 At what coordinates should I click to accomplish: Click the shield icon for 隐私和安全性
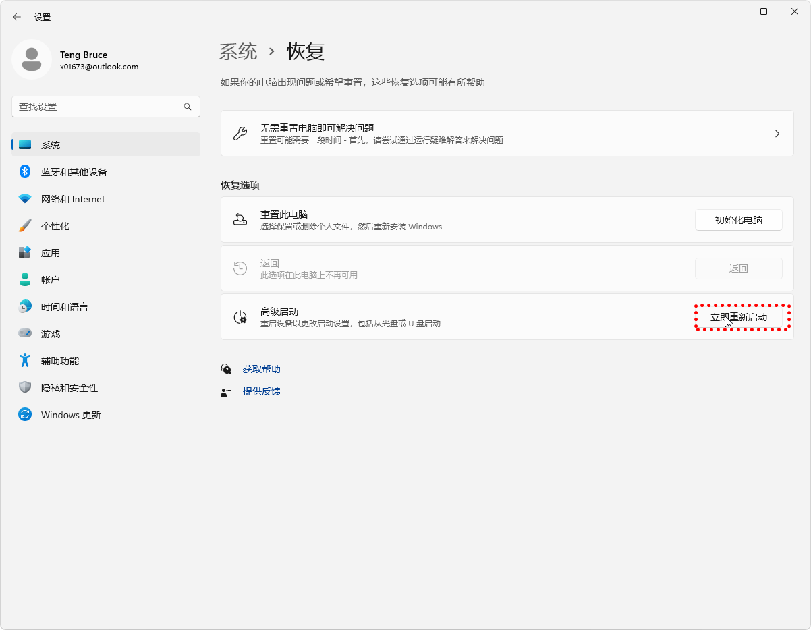(x=25, y=388)
